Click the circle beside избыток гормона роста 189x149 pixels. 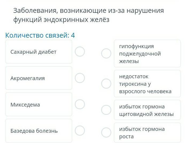click(106, 132)
